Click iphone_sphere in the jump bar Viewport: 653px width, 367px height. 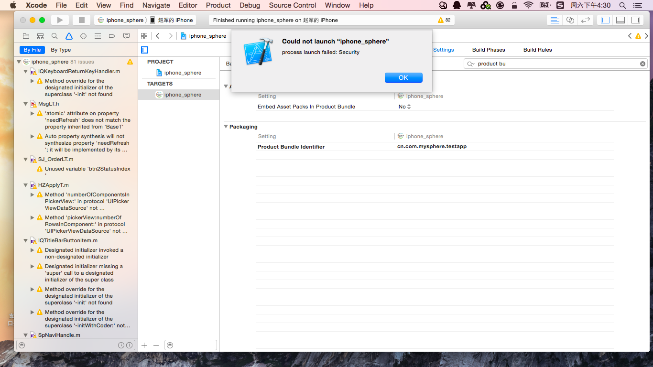tap(204, 36)
